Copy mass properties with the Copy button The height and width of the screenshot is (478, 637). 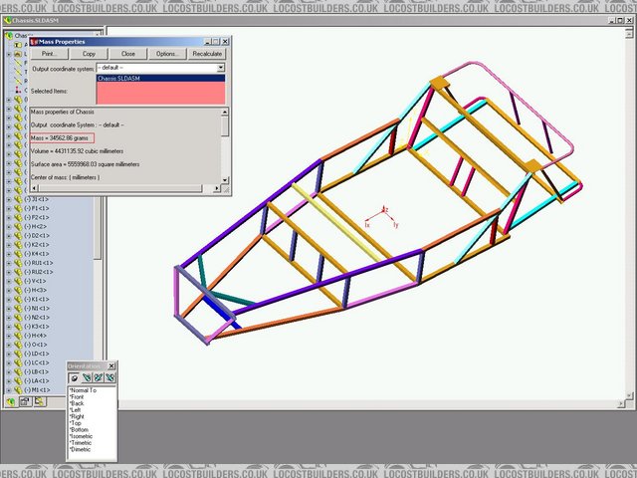[x=90, y=54]
